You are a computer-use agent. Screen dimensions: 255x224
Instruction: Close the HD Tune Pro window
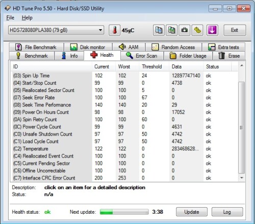pyautogui.click(x=243, y=9)
